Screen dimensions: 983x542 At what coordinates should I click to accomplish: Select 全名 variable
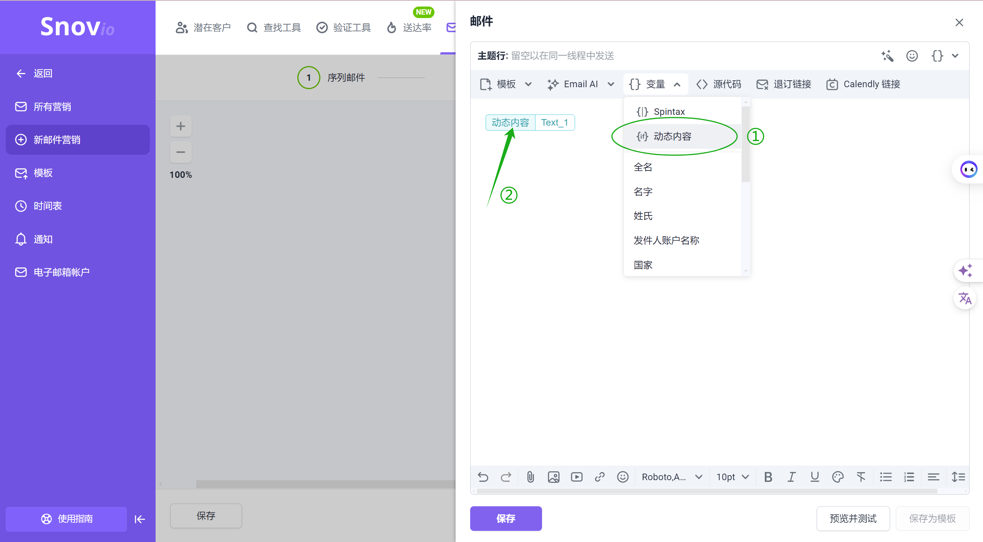[x=682, y=167]
